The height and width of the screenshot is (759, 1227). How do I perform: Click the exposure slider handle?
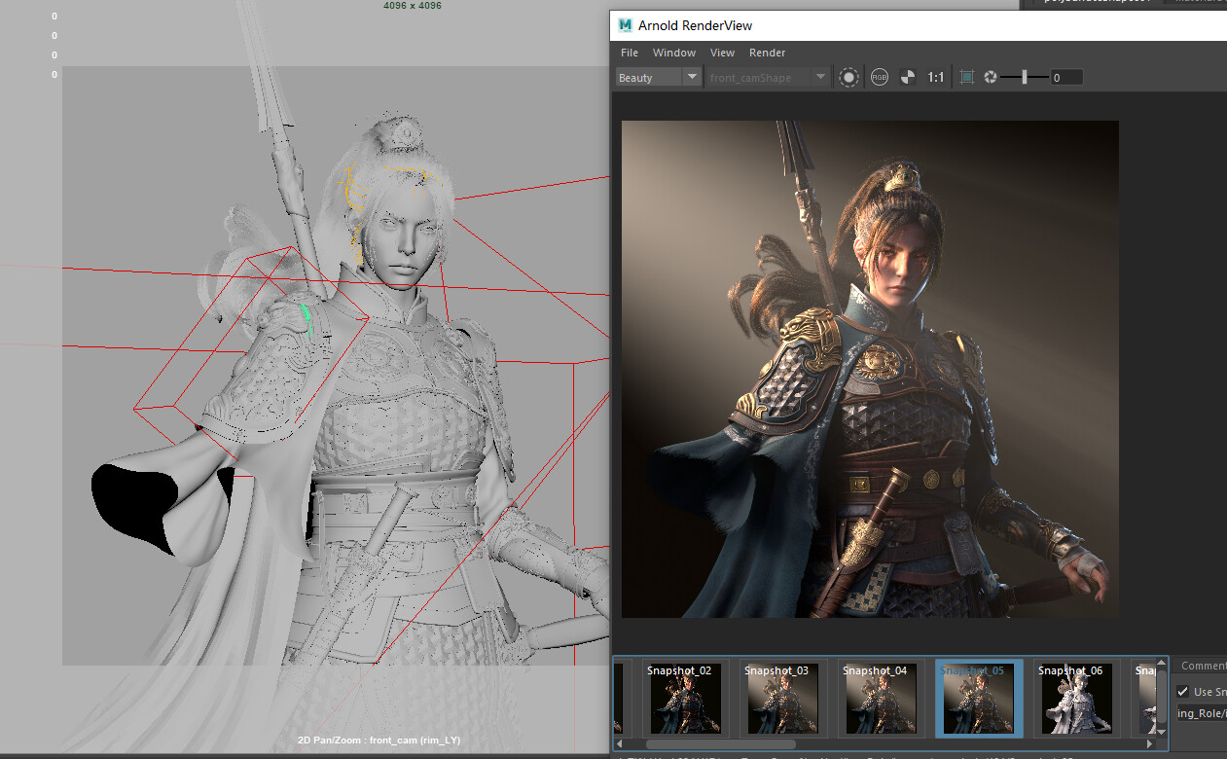(x=1024, y=77)
